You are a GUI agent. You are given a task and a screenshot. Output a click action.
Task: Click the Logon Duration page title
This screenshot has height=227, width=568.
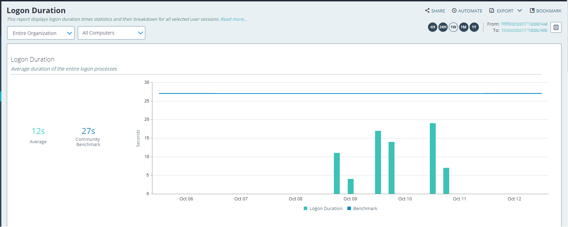[36, 10]
